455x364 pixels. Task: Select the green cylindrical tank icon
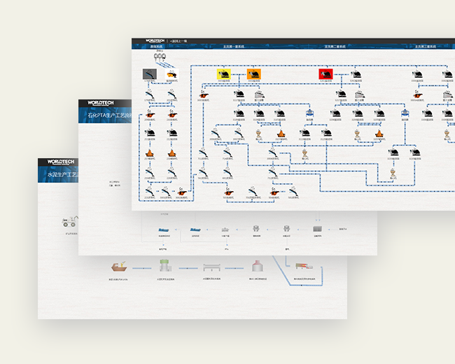point(165,266)
